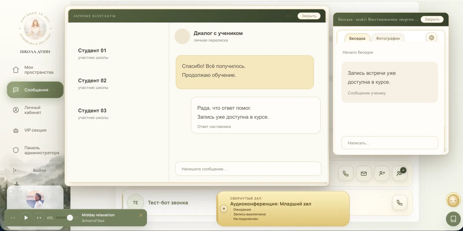Viewport: 463px width, 231px height.
Task: Click the student avatar in Диалог с учеником
Action: pos(182,36)
